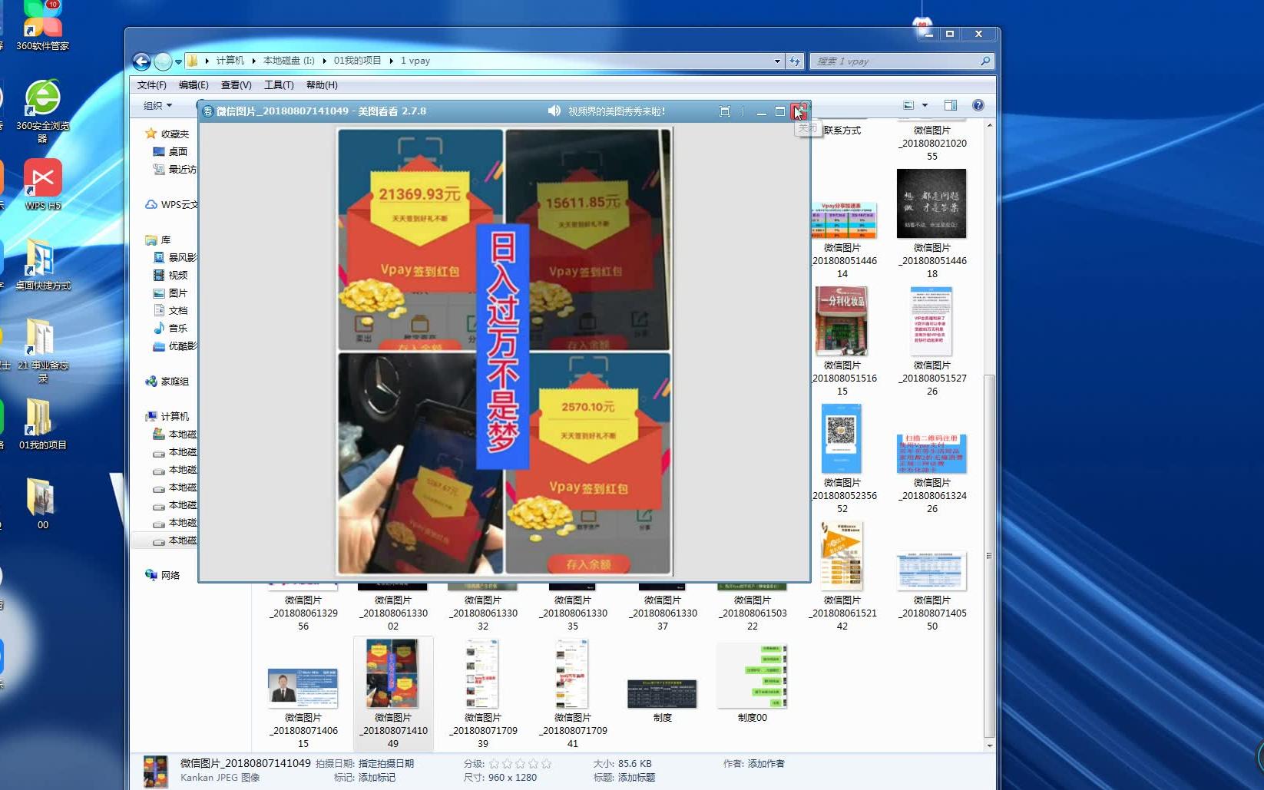
Task: Select thumbnail 微信图片_20180806132426
Action: tap(931, 454)
